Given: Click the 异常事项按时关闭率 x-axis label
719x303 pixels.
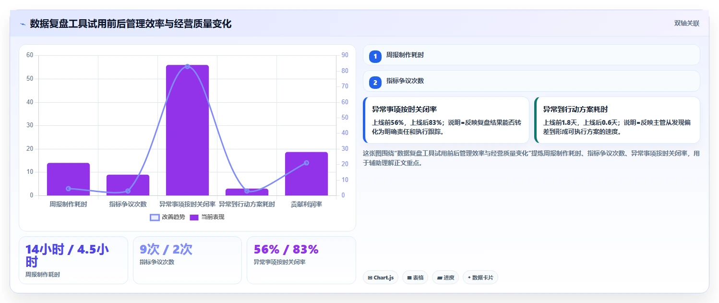Looking at the screenshot, I should (187, 204).
